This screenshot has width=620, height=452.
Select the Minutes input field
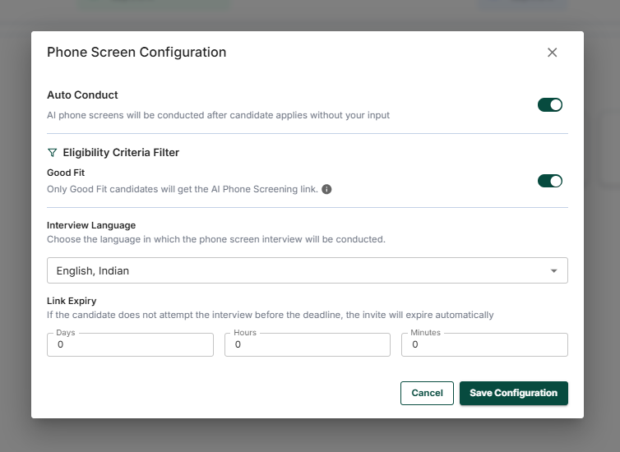coord(484,345)
